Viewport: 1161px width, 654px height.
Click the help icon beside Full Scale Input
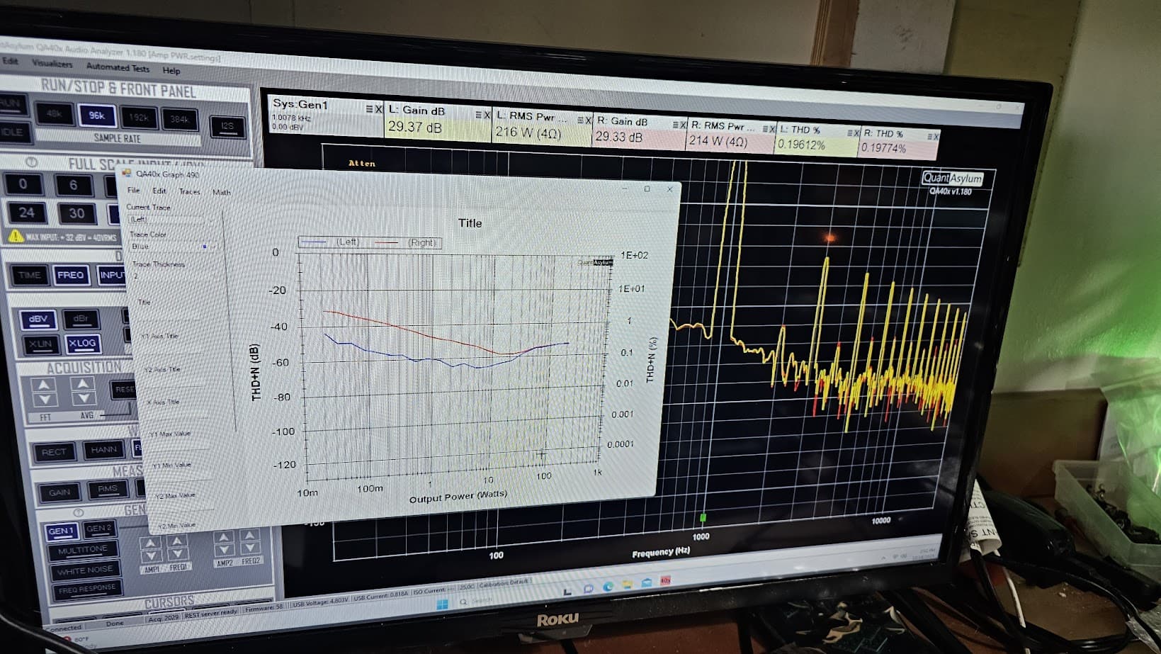click(31, 162)
